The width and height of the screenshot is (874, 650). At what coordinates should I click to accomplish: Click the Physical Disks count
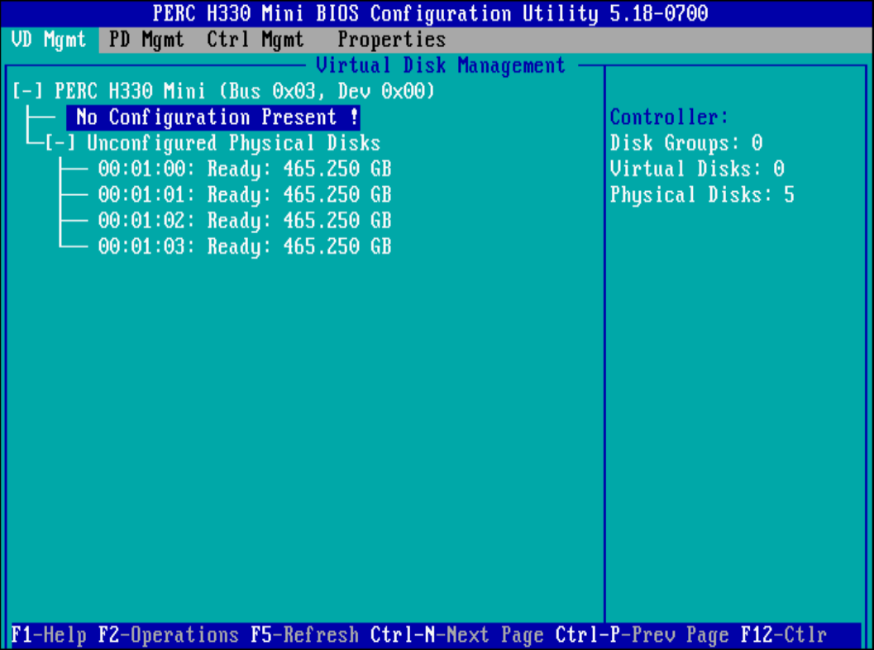(701, 195)
